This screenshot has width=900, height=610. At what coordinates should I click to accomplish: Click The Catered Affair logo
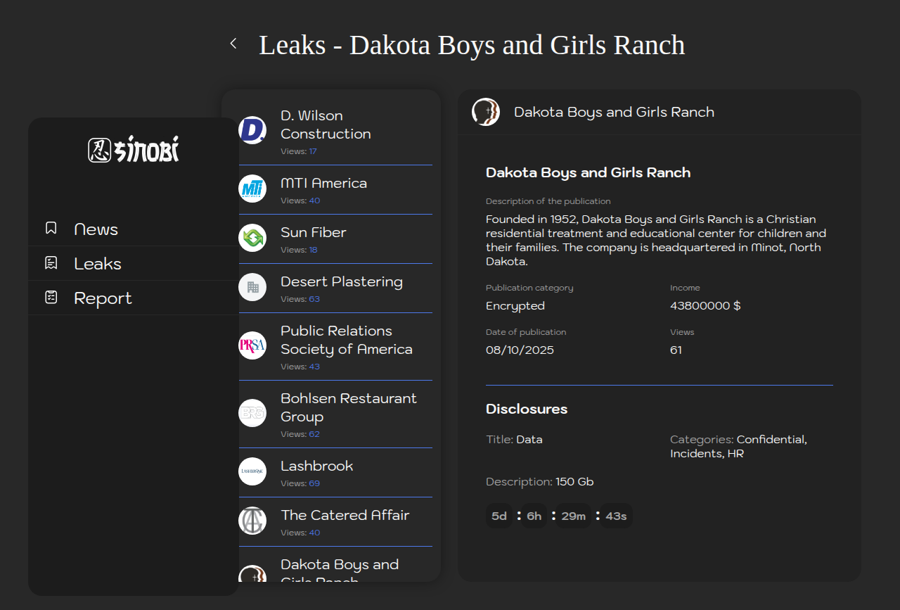[252, 521]
